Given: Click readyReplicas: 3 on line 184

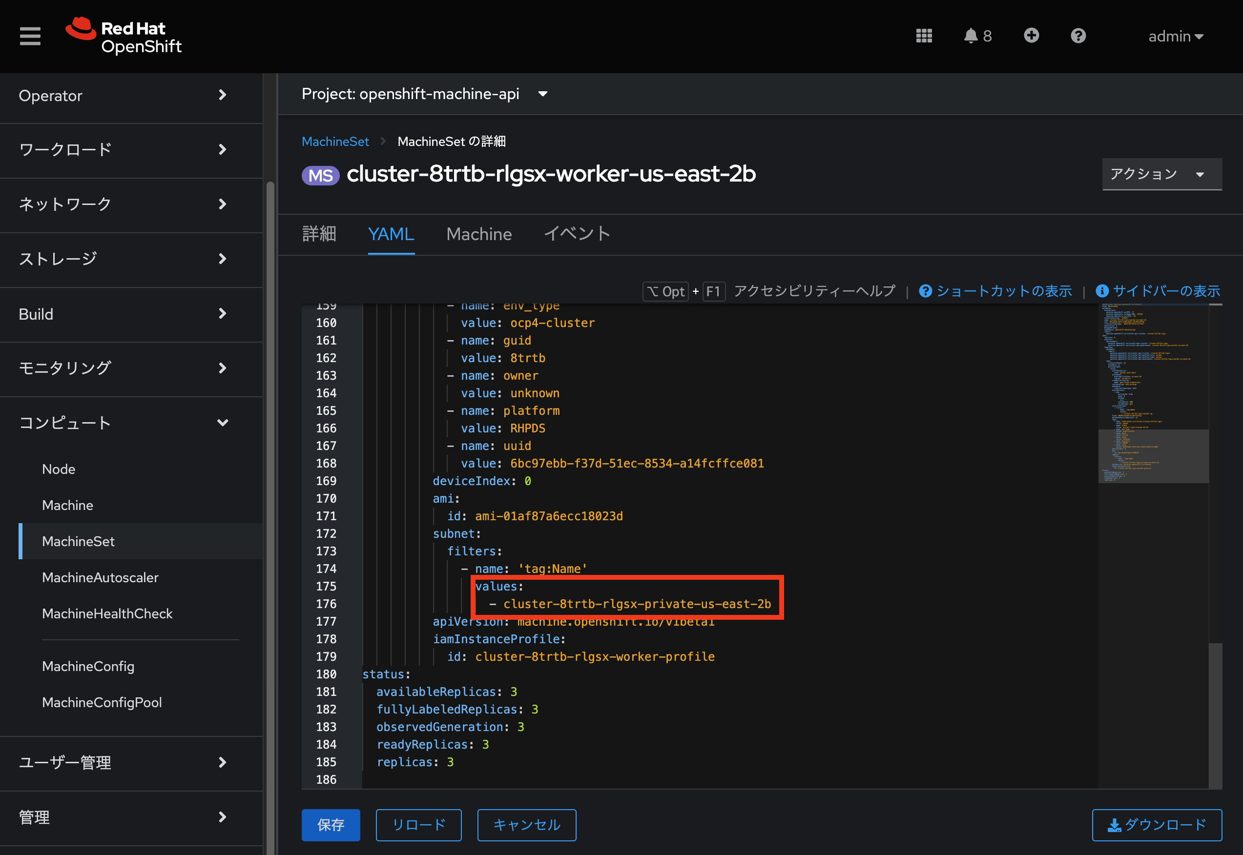Looking at the screenshot, I should pyautogui.click(x=433, y=745).
